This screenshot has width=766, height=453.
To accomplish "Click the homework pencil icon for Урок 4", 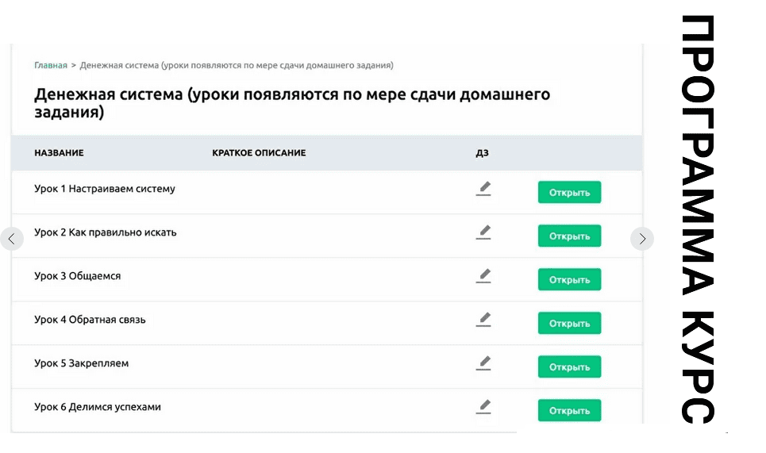I will coord(483,320).
